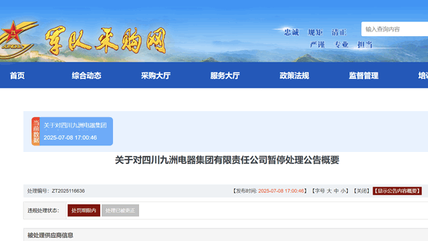This screenshot has width=428, height=241.
Task: Click the red publish time 2025-07-08 17:00:46
Action: [281, 191]
